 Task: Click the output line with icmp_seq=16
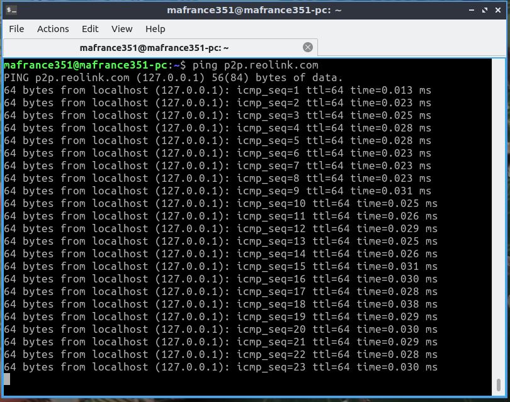(220, 279)
